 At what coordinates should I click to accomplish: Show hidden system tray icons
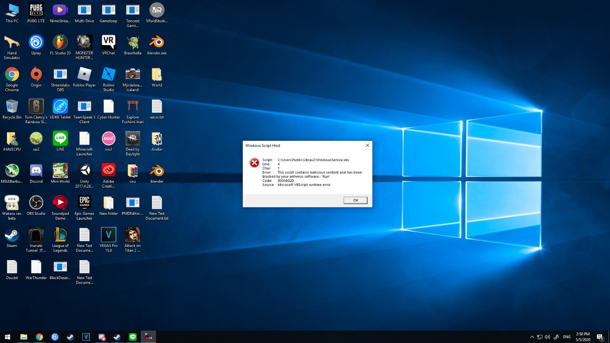click(532, 337)
